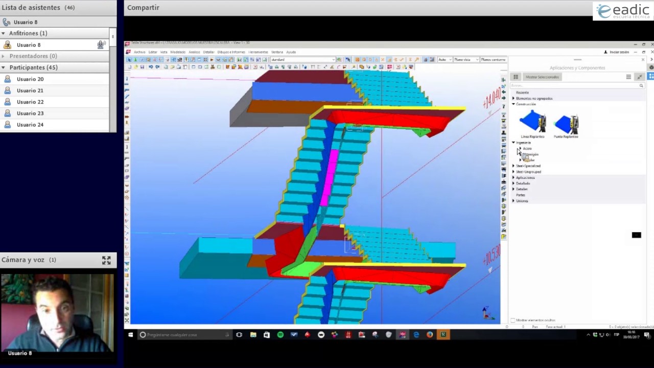
Task: Expand the Steel-Ungrouped group
Action: pos(513,172)
